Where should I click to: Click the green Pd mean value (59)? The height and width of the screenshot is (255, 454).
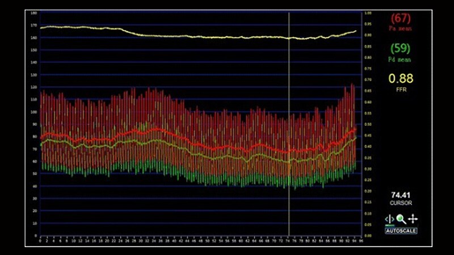tap(401, 49)
